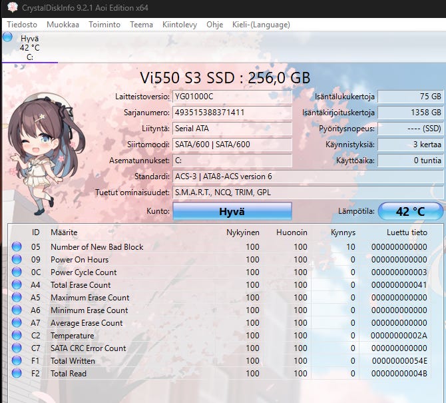Click status orb for Maximum Erase Count
Screen dimensions: 446x403
[x=17, y=297]
